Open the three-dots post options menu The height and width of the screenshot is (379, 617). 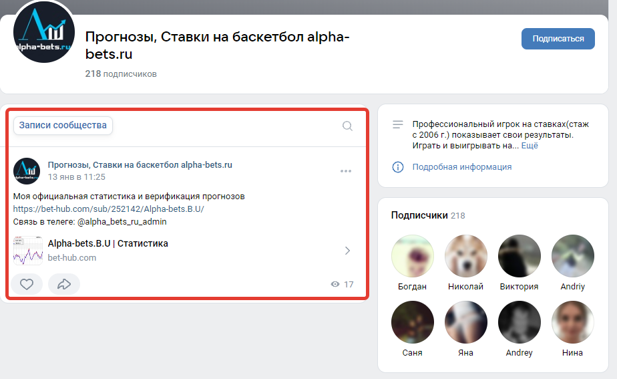click(345, 171)
